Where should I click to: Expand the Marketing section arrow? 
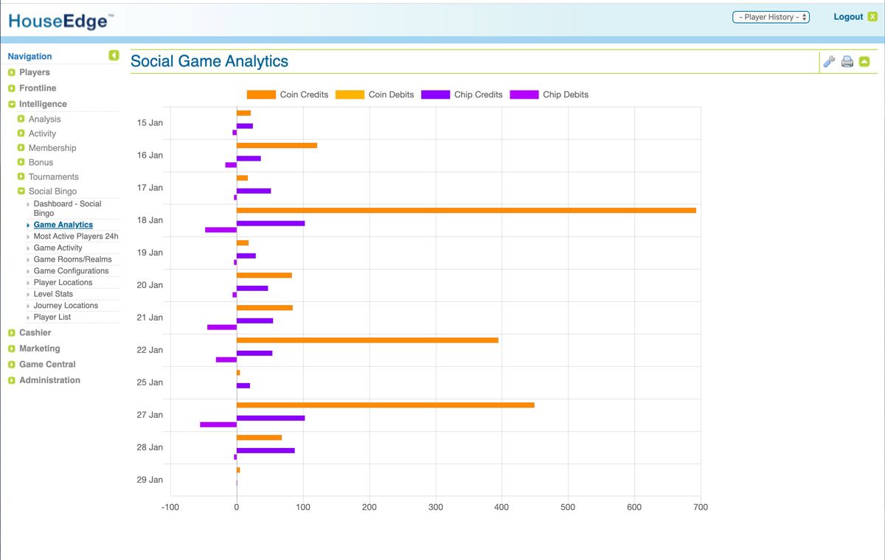click(12, 349)
